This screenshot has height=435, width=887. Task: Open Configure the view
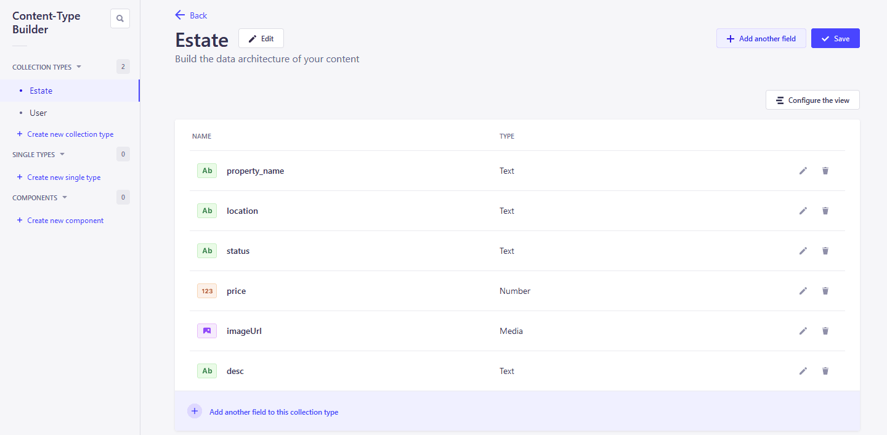coord(812,100)
